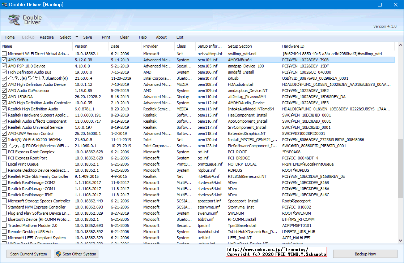
Task: Click the Save menu item
Action: (x=88, y=37)
